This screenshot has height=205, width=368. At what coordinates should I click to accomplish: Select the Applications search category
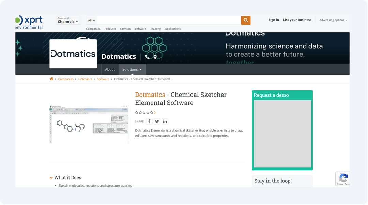(173, 29)
